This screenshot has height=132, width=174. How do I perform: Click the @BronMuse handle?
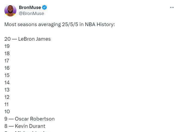[31, 13]
